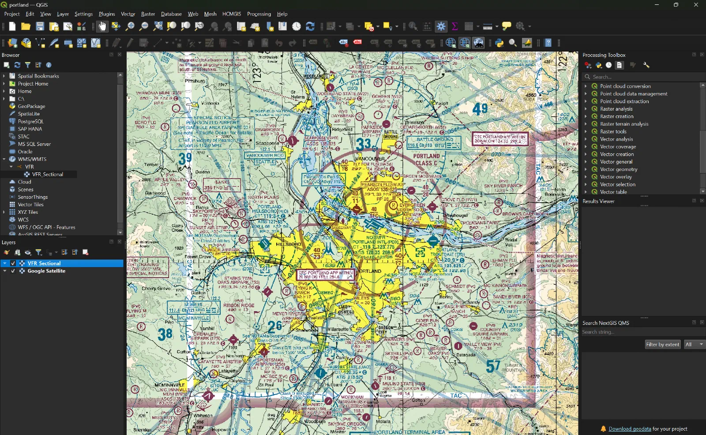Viewport: 706px width, 435px height.
Task: Open the Raster menu
Action: (x=148, y=14)
